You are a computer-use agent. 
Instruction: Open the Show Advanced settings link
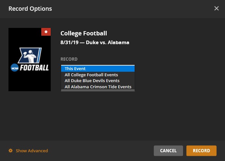(32, 151)
